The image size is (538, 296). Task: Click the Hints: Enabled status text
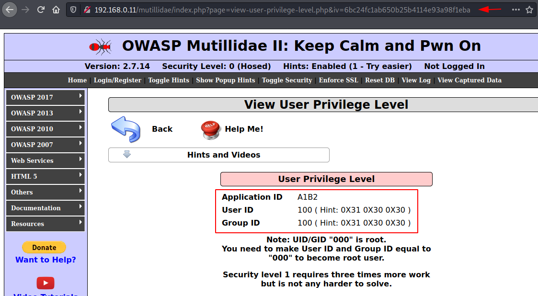coord(347,66)
